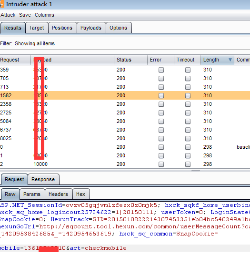Toggle the Timeout checkbox for request 8025
Viewport: 250px width, 256px height.
click(188, 139)
